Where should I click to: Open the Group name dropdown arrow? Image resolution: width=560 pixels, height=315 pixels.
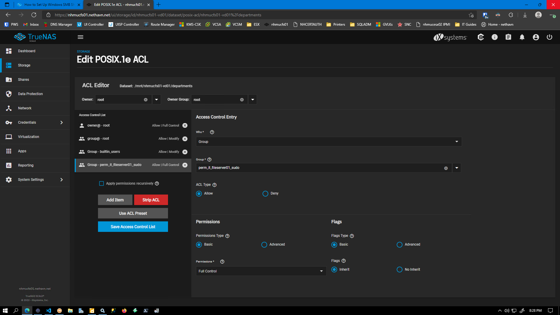tap(457, 168)
